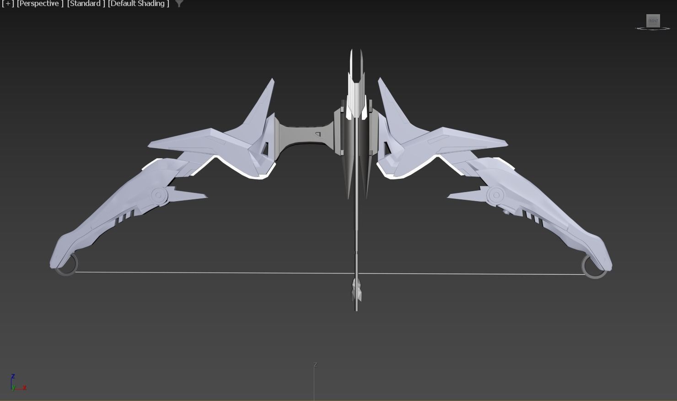This screenshot has height=401, width=677.
Task: Select the arrow fletching at the bottom
Action: click(x=357, y=290)
